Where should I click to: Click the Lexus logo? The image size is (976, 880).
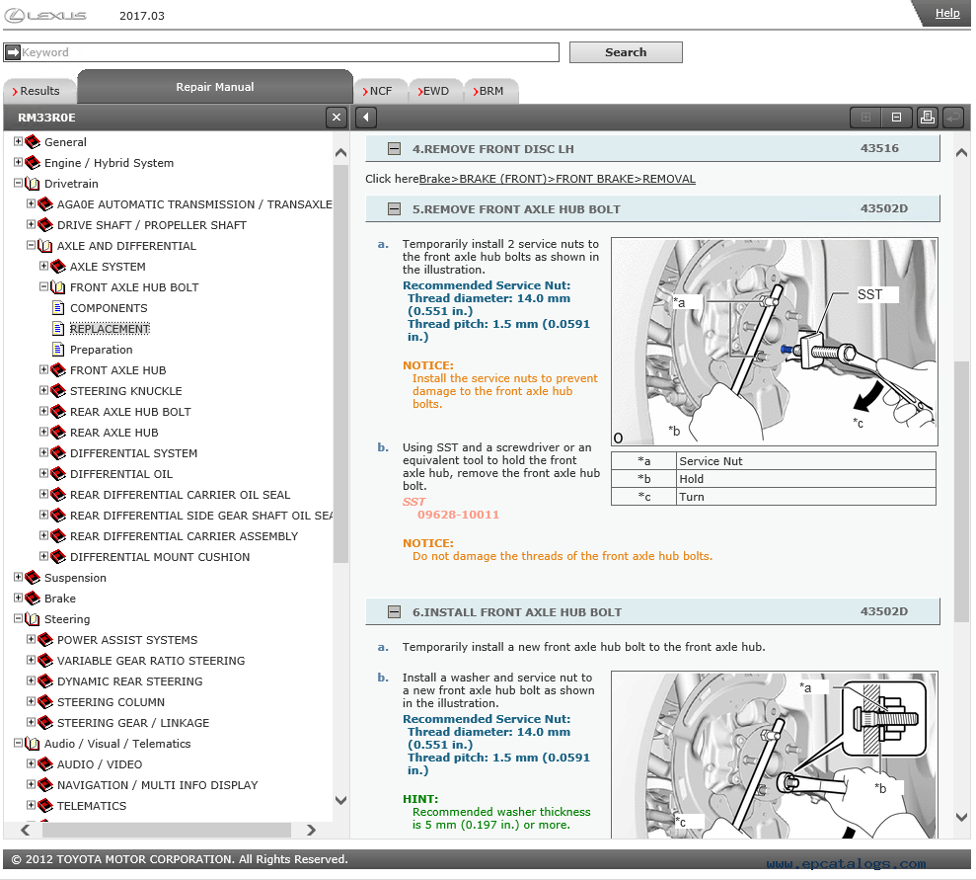pyautogui.click(x=46, y=16)
